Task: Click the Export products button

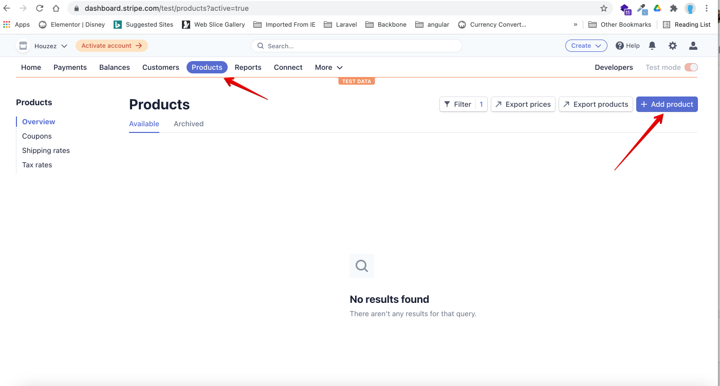Action: [x=596, y=104]
